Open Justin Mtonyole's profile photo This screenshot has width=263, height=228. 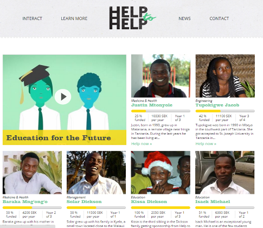point(161,76)
